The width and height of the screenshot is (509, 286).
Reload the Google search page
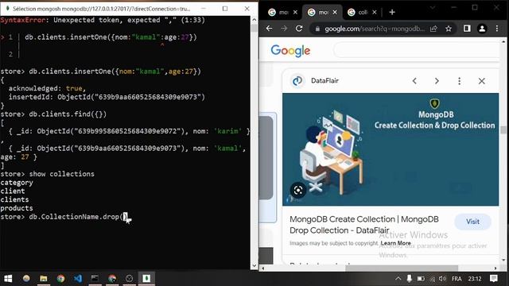click(299, 29)
